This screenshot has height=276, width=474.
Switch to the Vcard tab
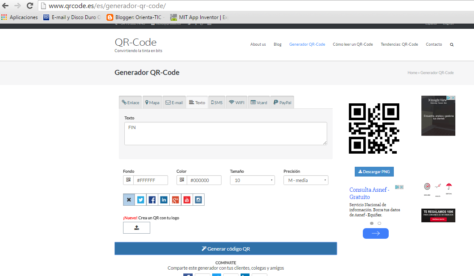pyautogui.click(x=259, y=102)
